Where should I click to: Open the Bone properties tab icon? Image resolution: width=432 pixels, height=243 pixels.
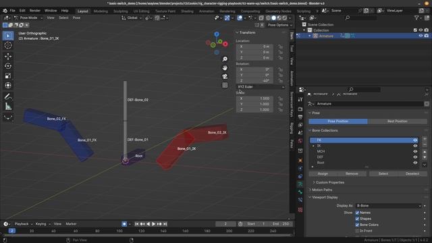(x=300, y=192)
